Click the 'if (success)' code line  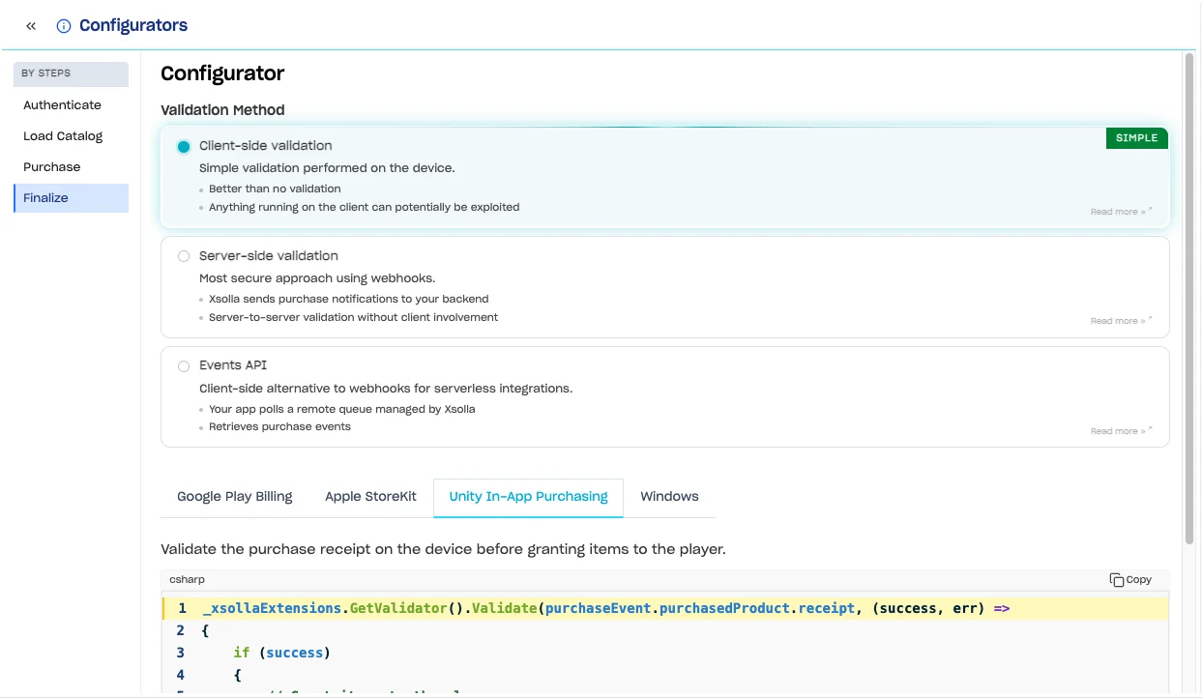281,653
